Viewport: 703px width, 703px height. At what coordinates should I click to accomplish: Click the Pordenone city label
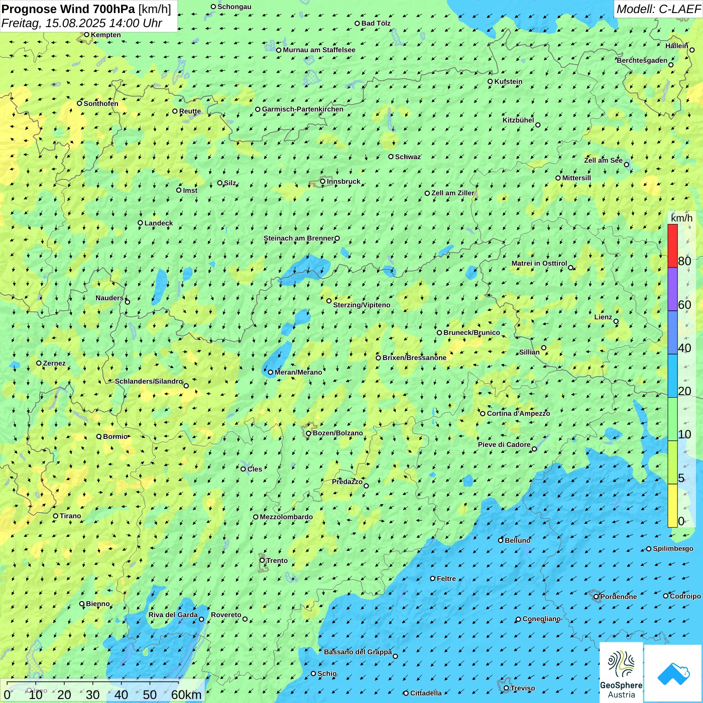[x=619, y=597]
